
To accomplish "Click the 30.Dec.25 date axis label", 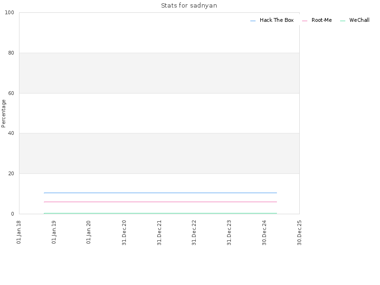I will (x=299, y=233).
